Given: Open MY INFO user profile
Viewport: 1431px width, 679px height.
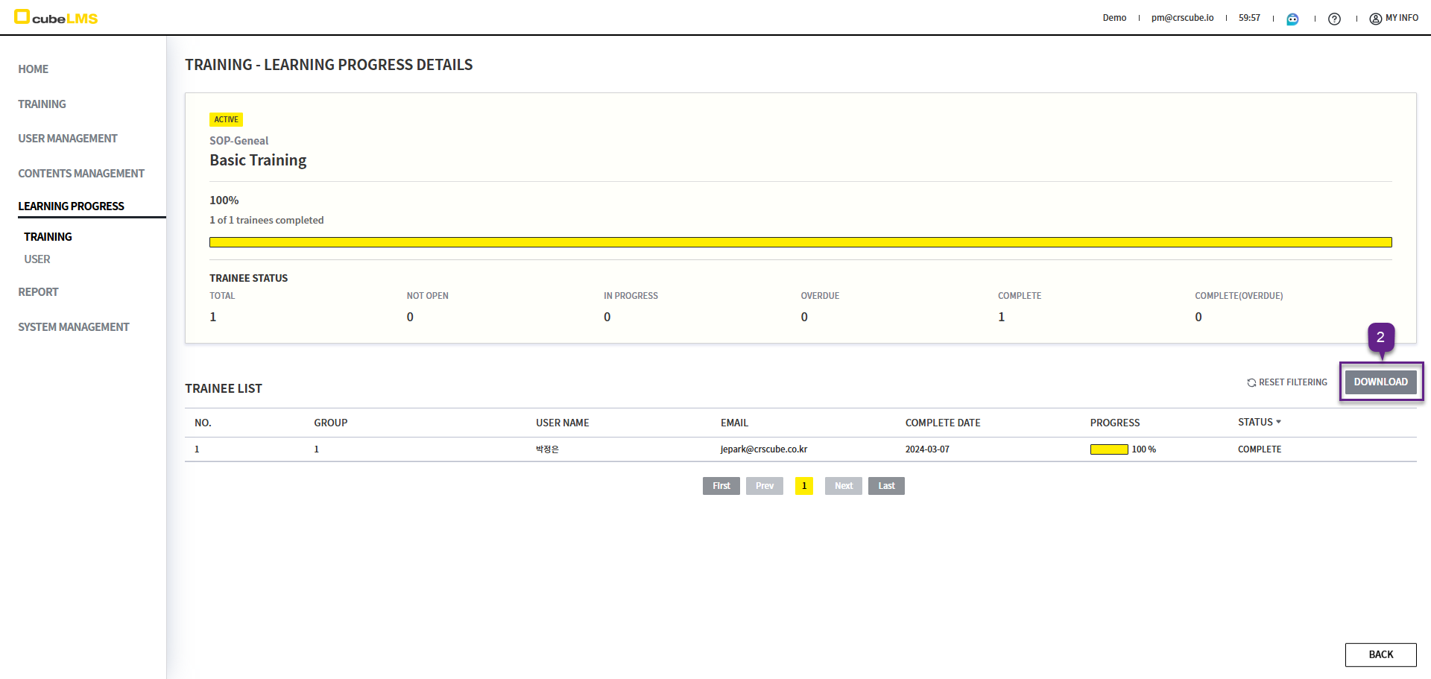Looking at the screenshot, I should [x=1394, y=18].
